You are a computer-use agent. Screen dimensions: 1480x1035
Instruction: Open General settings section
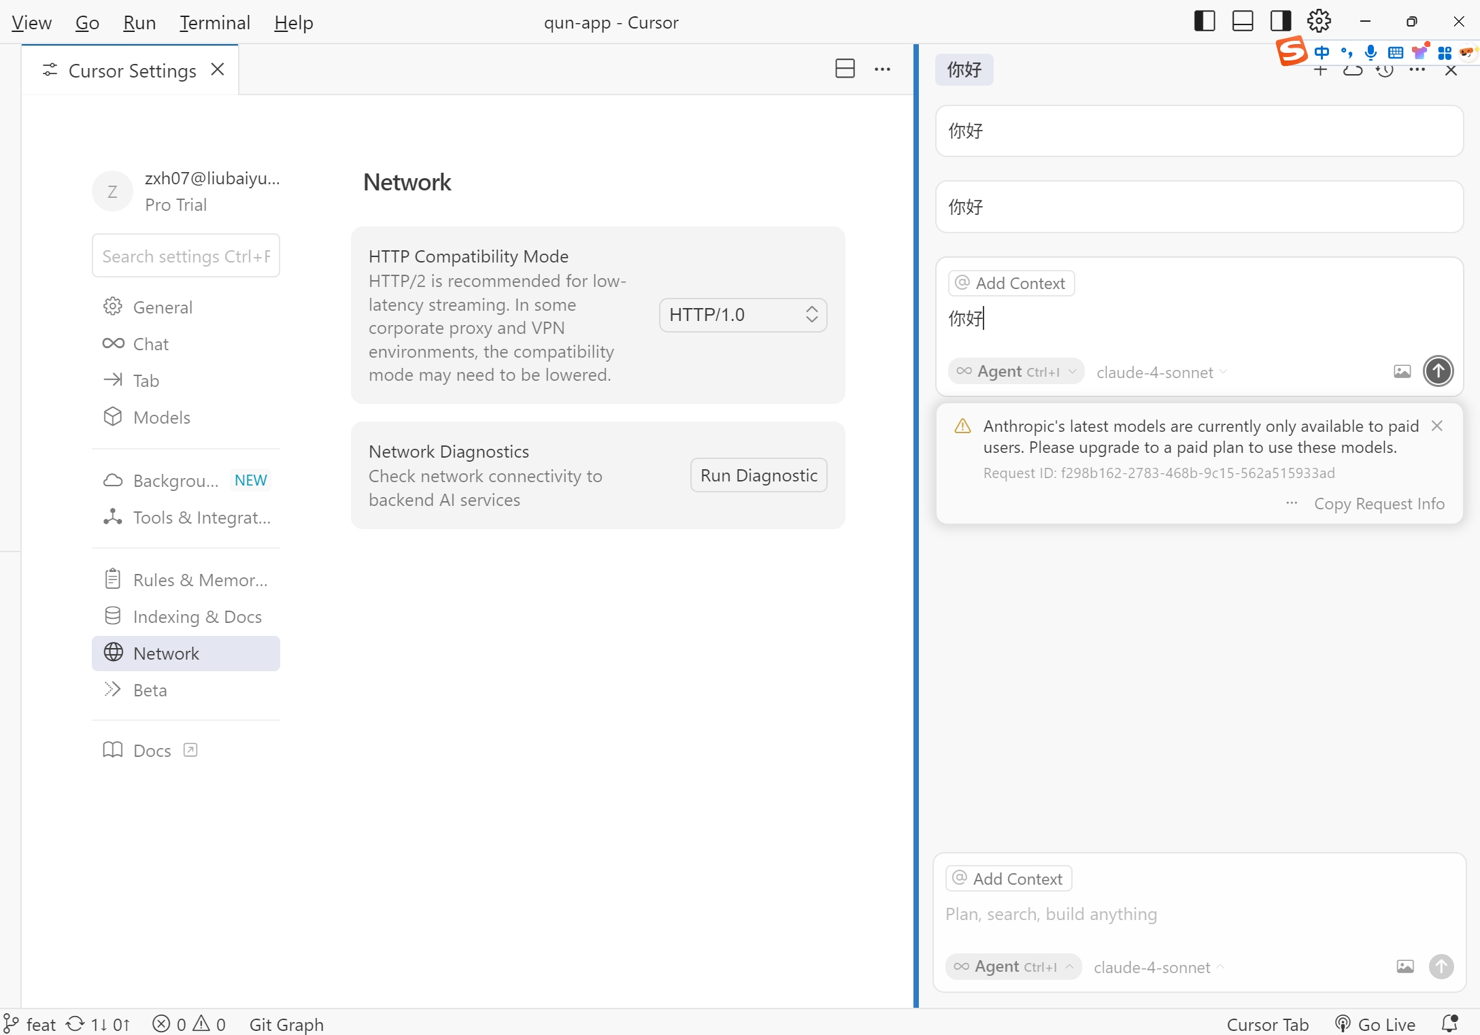(x=186, y=307)
